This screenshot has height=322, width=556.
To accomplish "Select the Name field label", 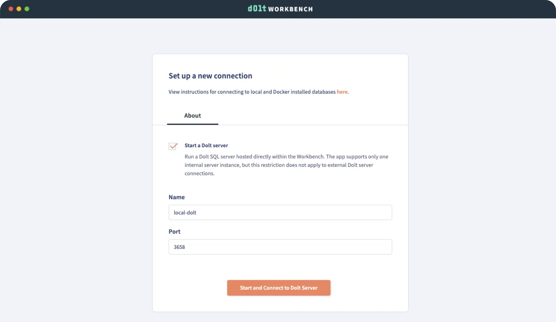I will tap(177, 197).
